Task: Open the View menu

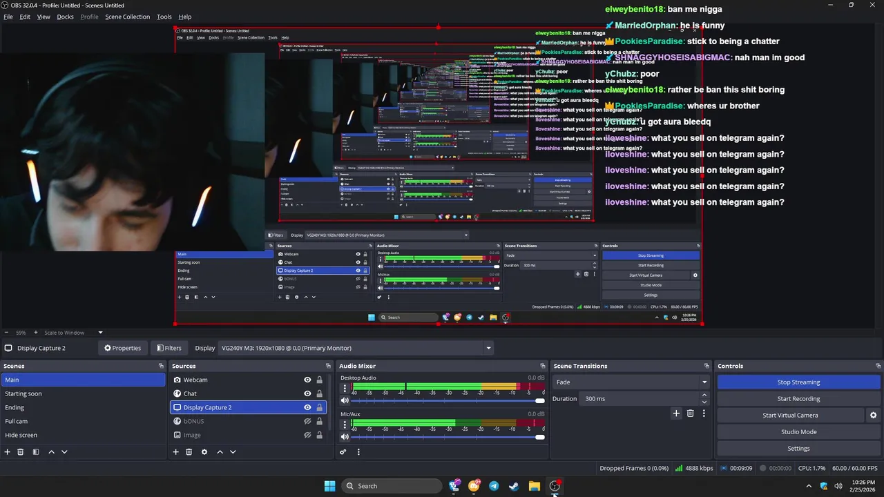Action: coord(44,17)
